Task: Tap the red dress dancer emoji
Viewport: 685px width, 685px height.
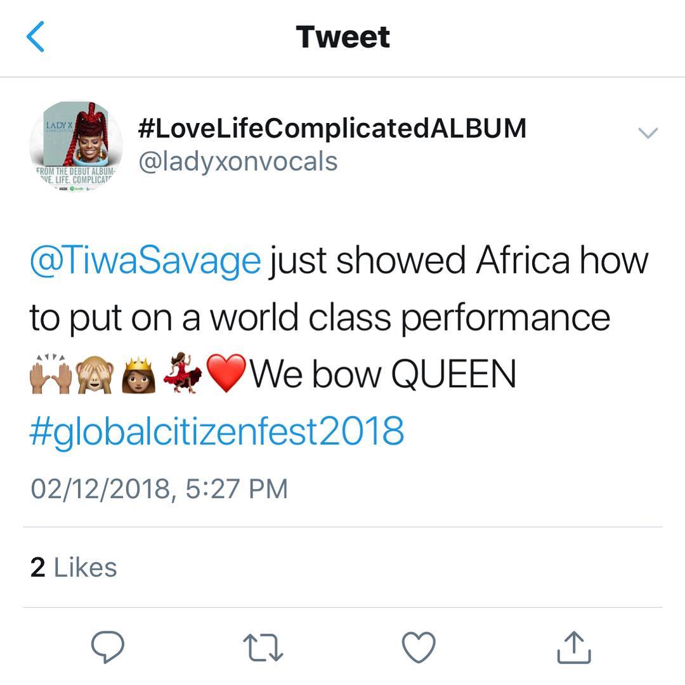Action: pyautogui.click(x=183, y=373)
